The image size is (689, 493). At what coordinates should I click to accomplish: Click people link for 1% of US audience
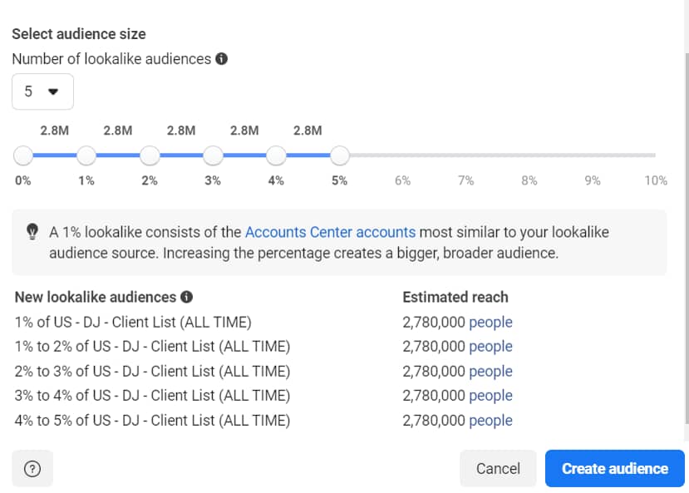point(491,323)
